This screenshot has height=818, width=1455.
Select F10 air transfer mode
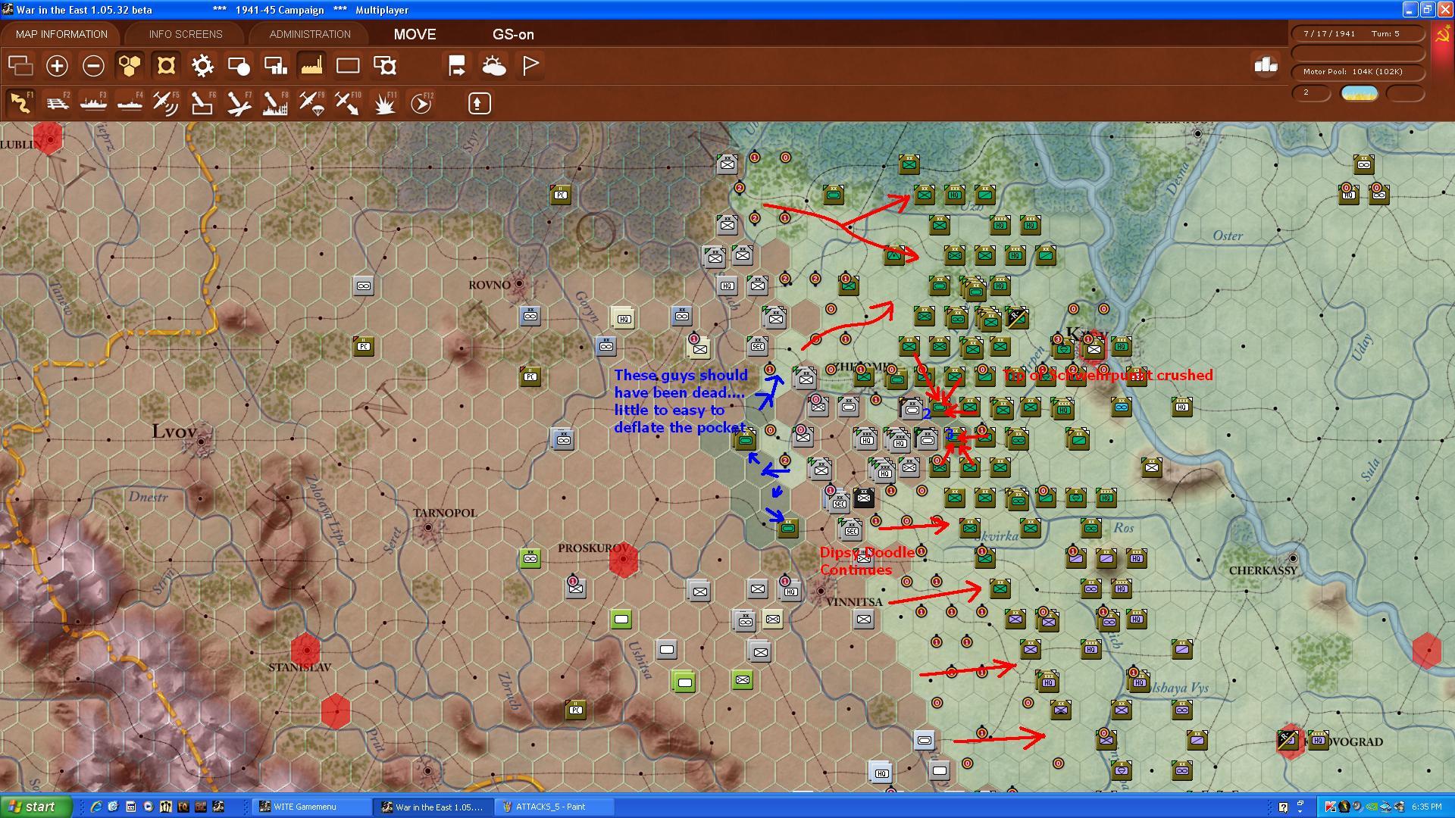pyautogui.click(x=348, y=103)
